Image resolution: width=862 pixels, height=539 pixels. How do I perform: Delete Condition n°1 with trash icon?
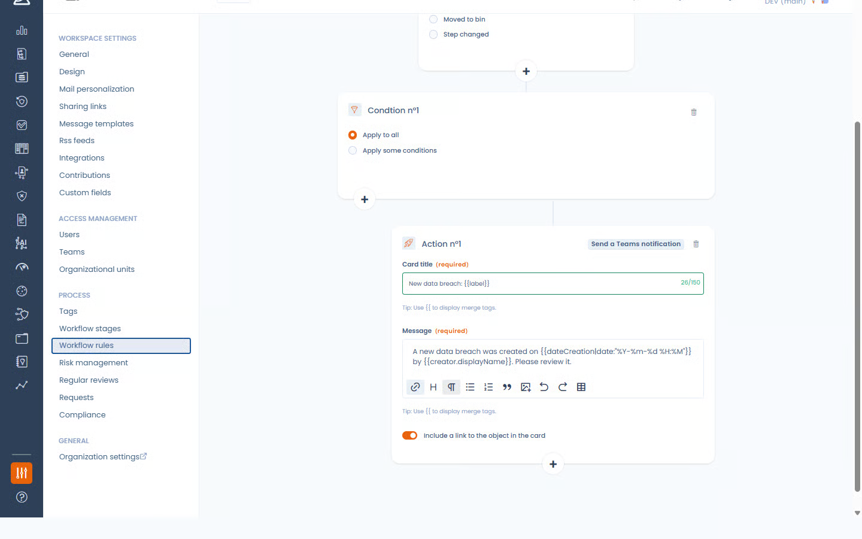[694, 112]
